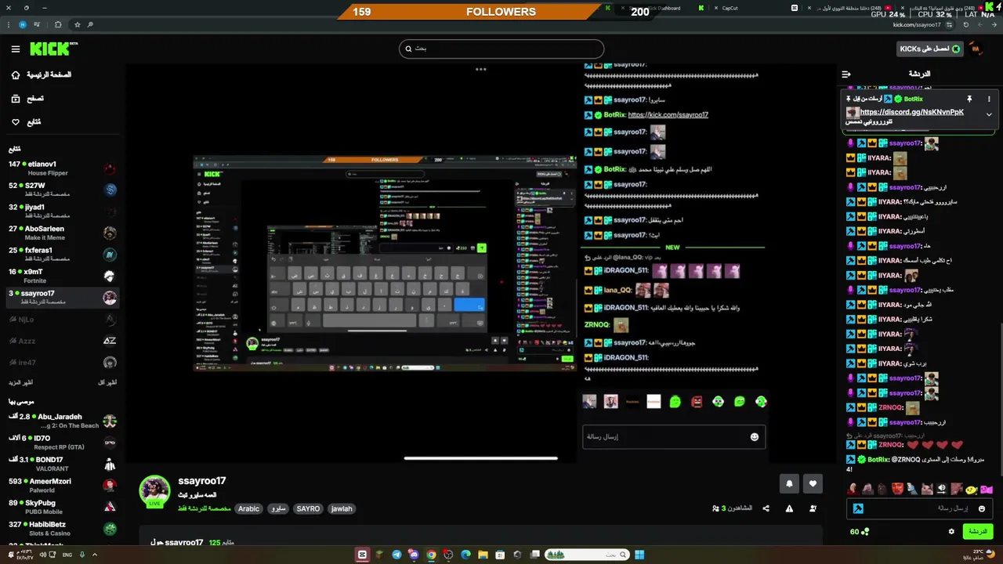Open the user profile avatar in the top-right

pyautogui.click(x=976, y=49)
